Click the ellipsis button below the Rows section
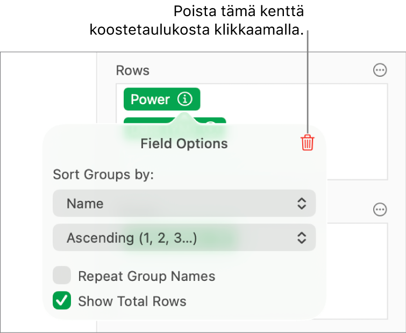406x333 pixels. pos(380,209)
